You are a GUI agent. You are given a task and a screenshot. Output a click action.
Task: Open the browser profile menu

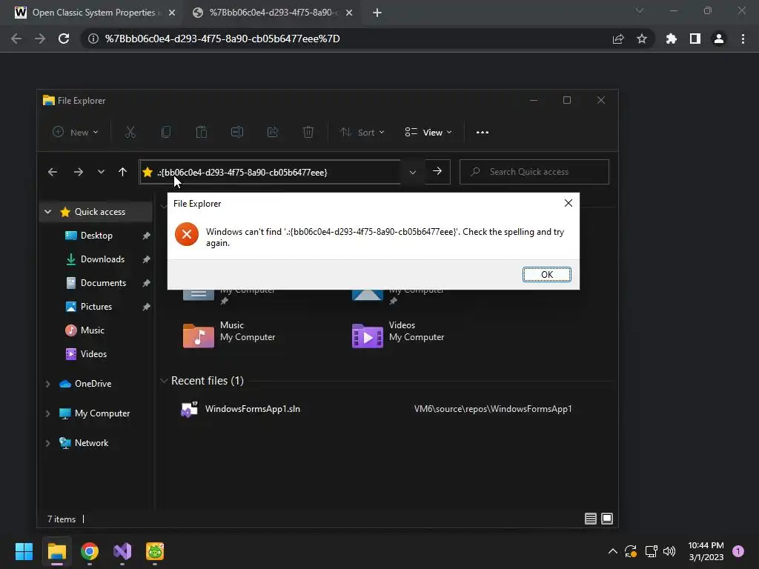(719, 39)
